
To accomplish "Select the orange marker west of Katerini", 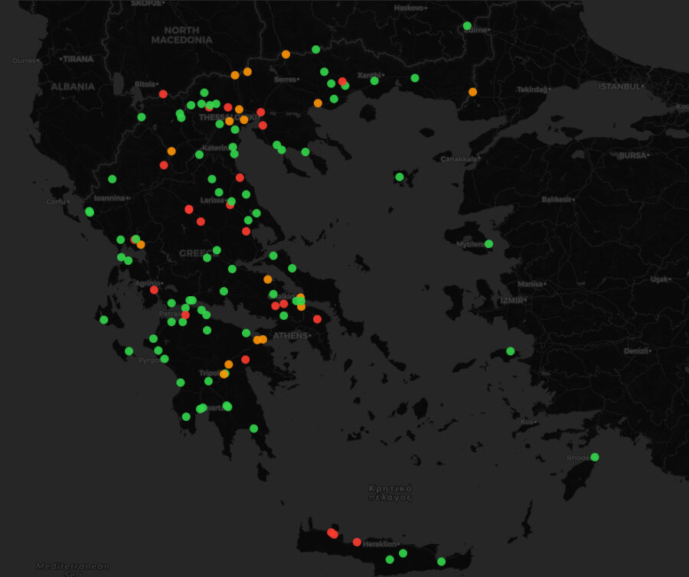I will [x=171, y=152].
